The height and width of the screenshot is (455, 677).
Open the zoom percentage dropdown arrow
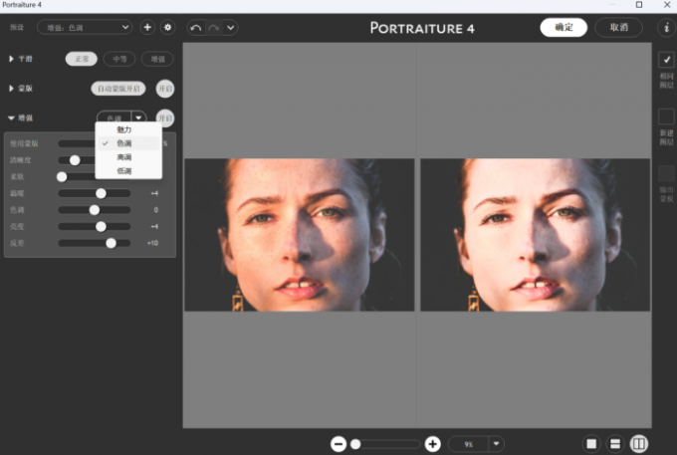click(x=495, y=444)
